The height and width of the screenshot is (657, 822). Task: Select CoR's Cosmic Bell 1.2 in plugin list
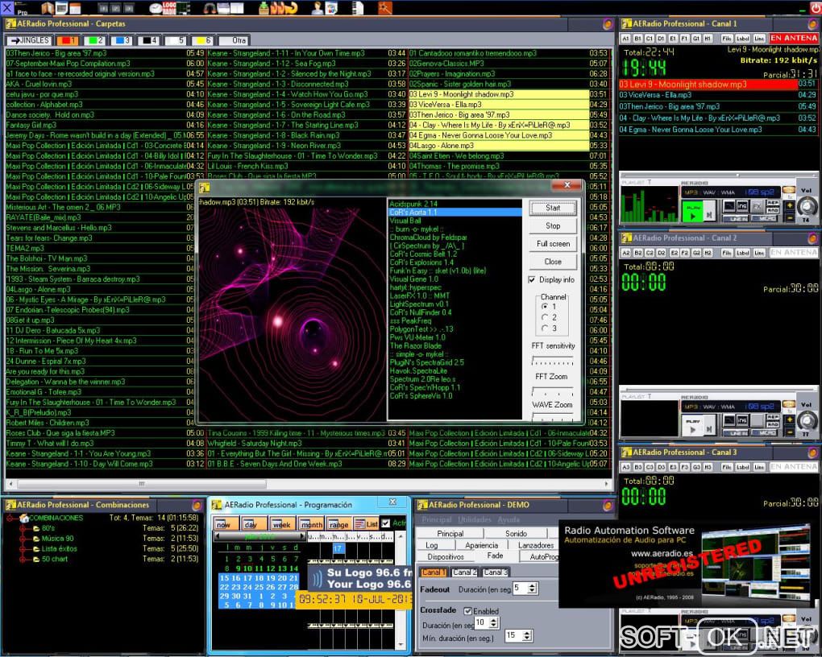[x=422, y=254]
